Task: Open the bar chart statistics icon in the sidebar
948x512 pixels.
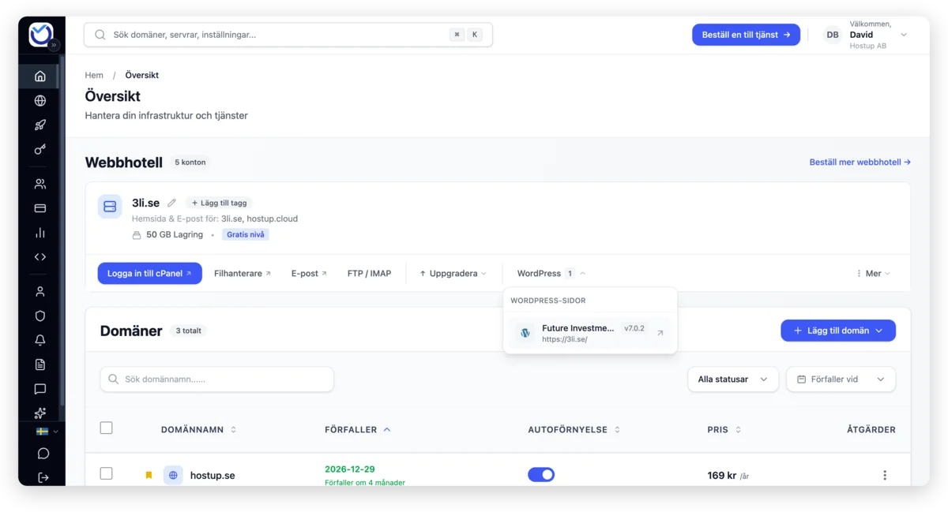Action: [x=40, y=233]
